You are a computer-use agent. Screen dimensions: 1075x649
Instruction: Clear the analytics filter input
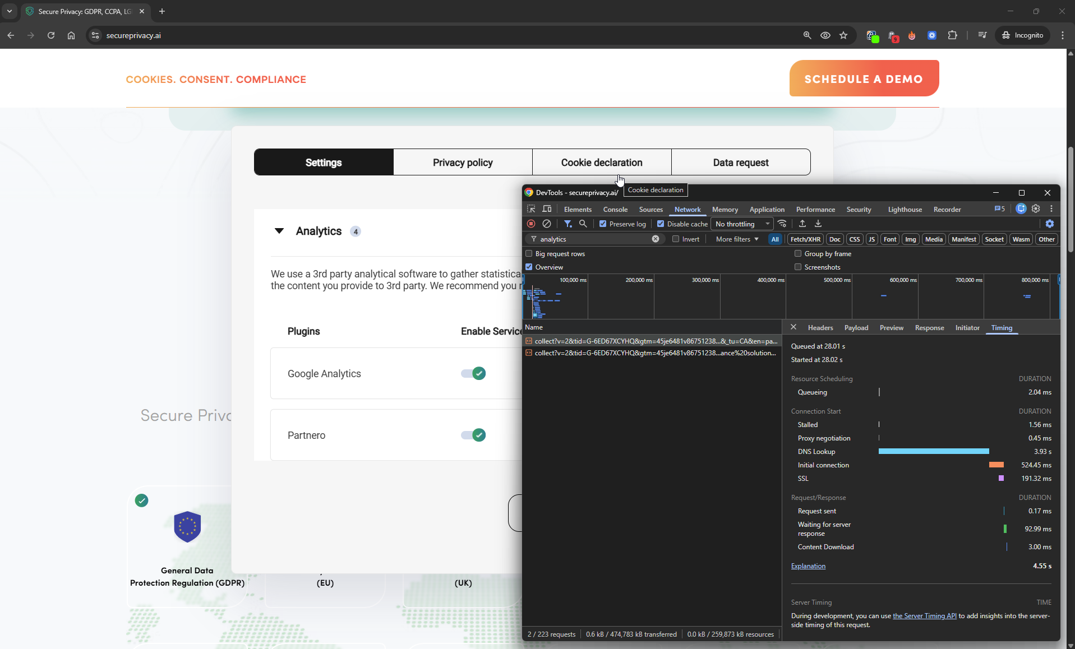point(656,239)
